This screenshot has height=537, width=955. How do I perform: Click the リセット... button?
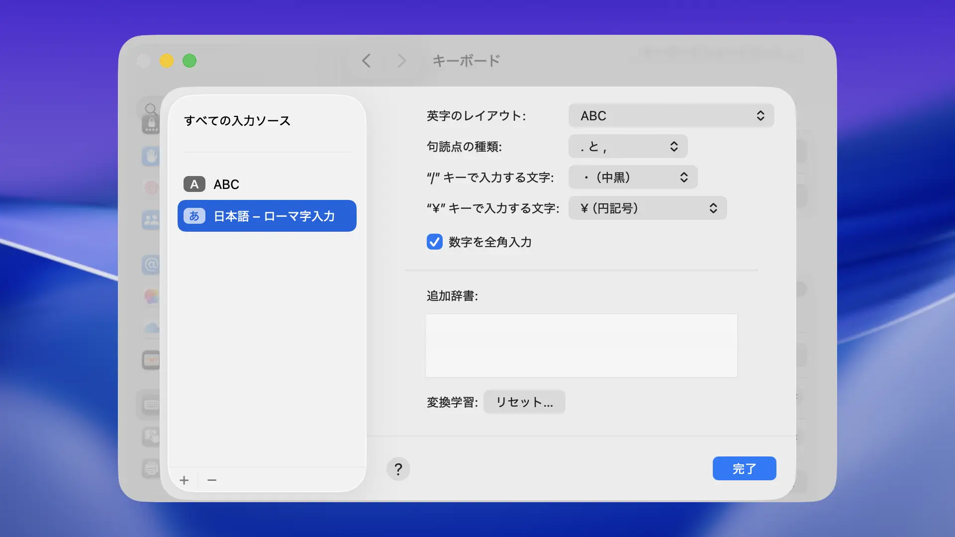point(524,402)
